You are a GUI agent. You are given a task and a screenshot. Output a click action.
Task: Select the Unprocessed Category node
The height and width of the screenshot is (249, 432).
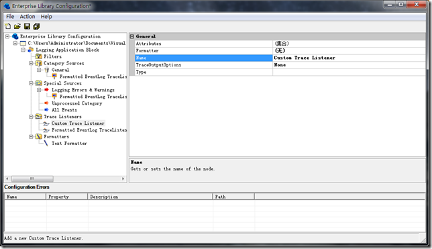(x=77, y=103)
